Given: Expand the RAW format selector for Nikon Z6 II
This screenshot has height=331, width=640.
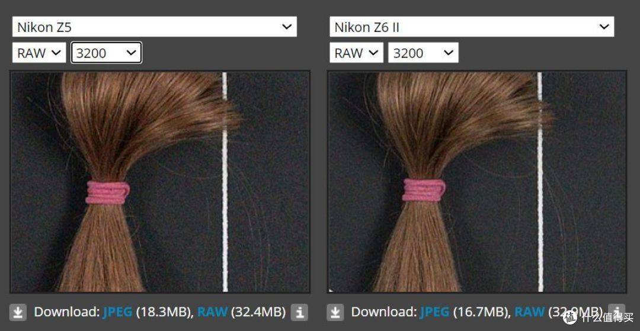Looking at the screenshot, I should pyautogui.click(x=357, y=53).
